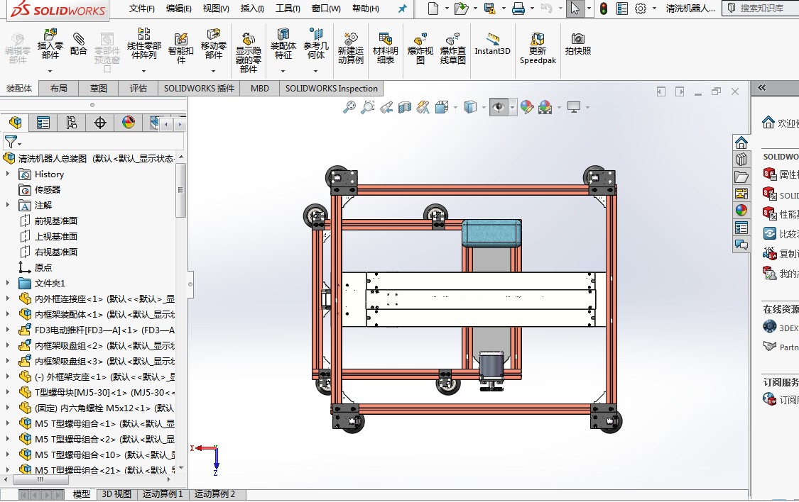This screenshot has height=502, width=799.
Task: Open Insert Components dropdown arrow
Action: (50, 71)
